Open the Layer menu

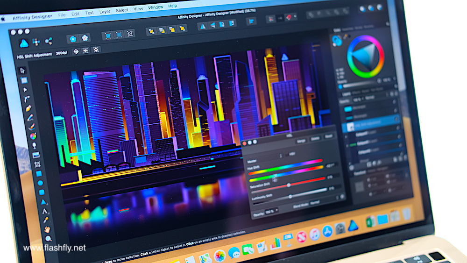click(x=105, y=11)
